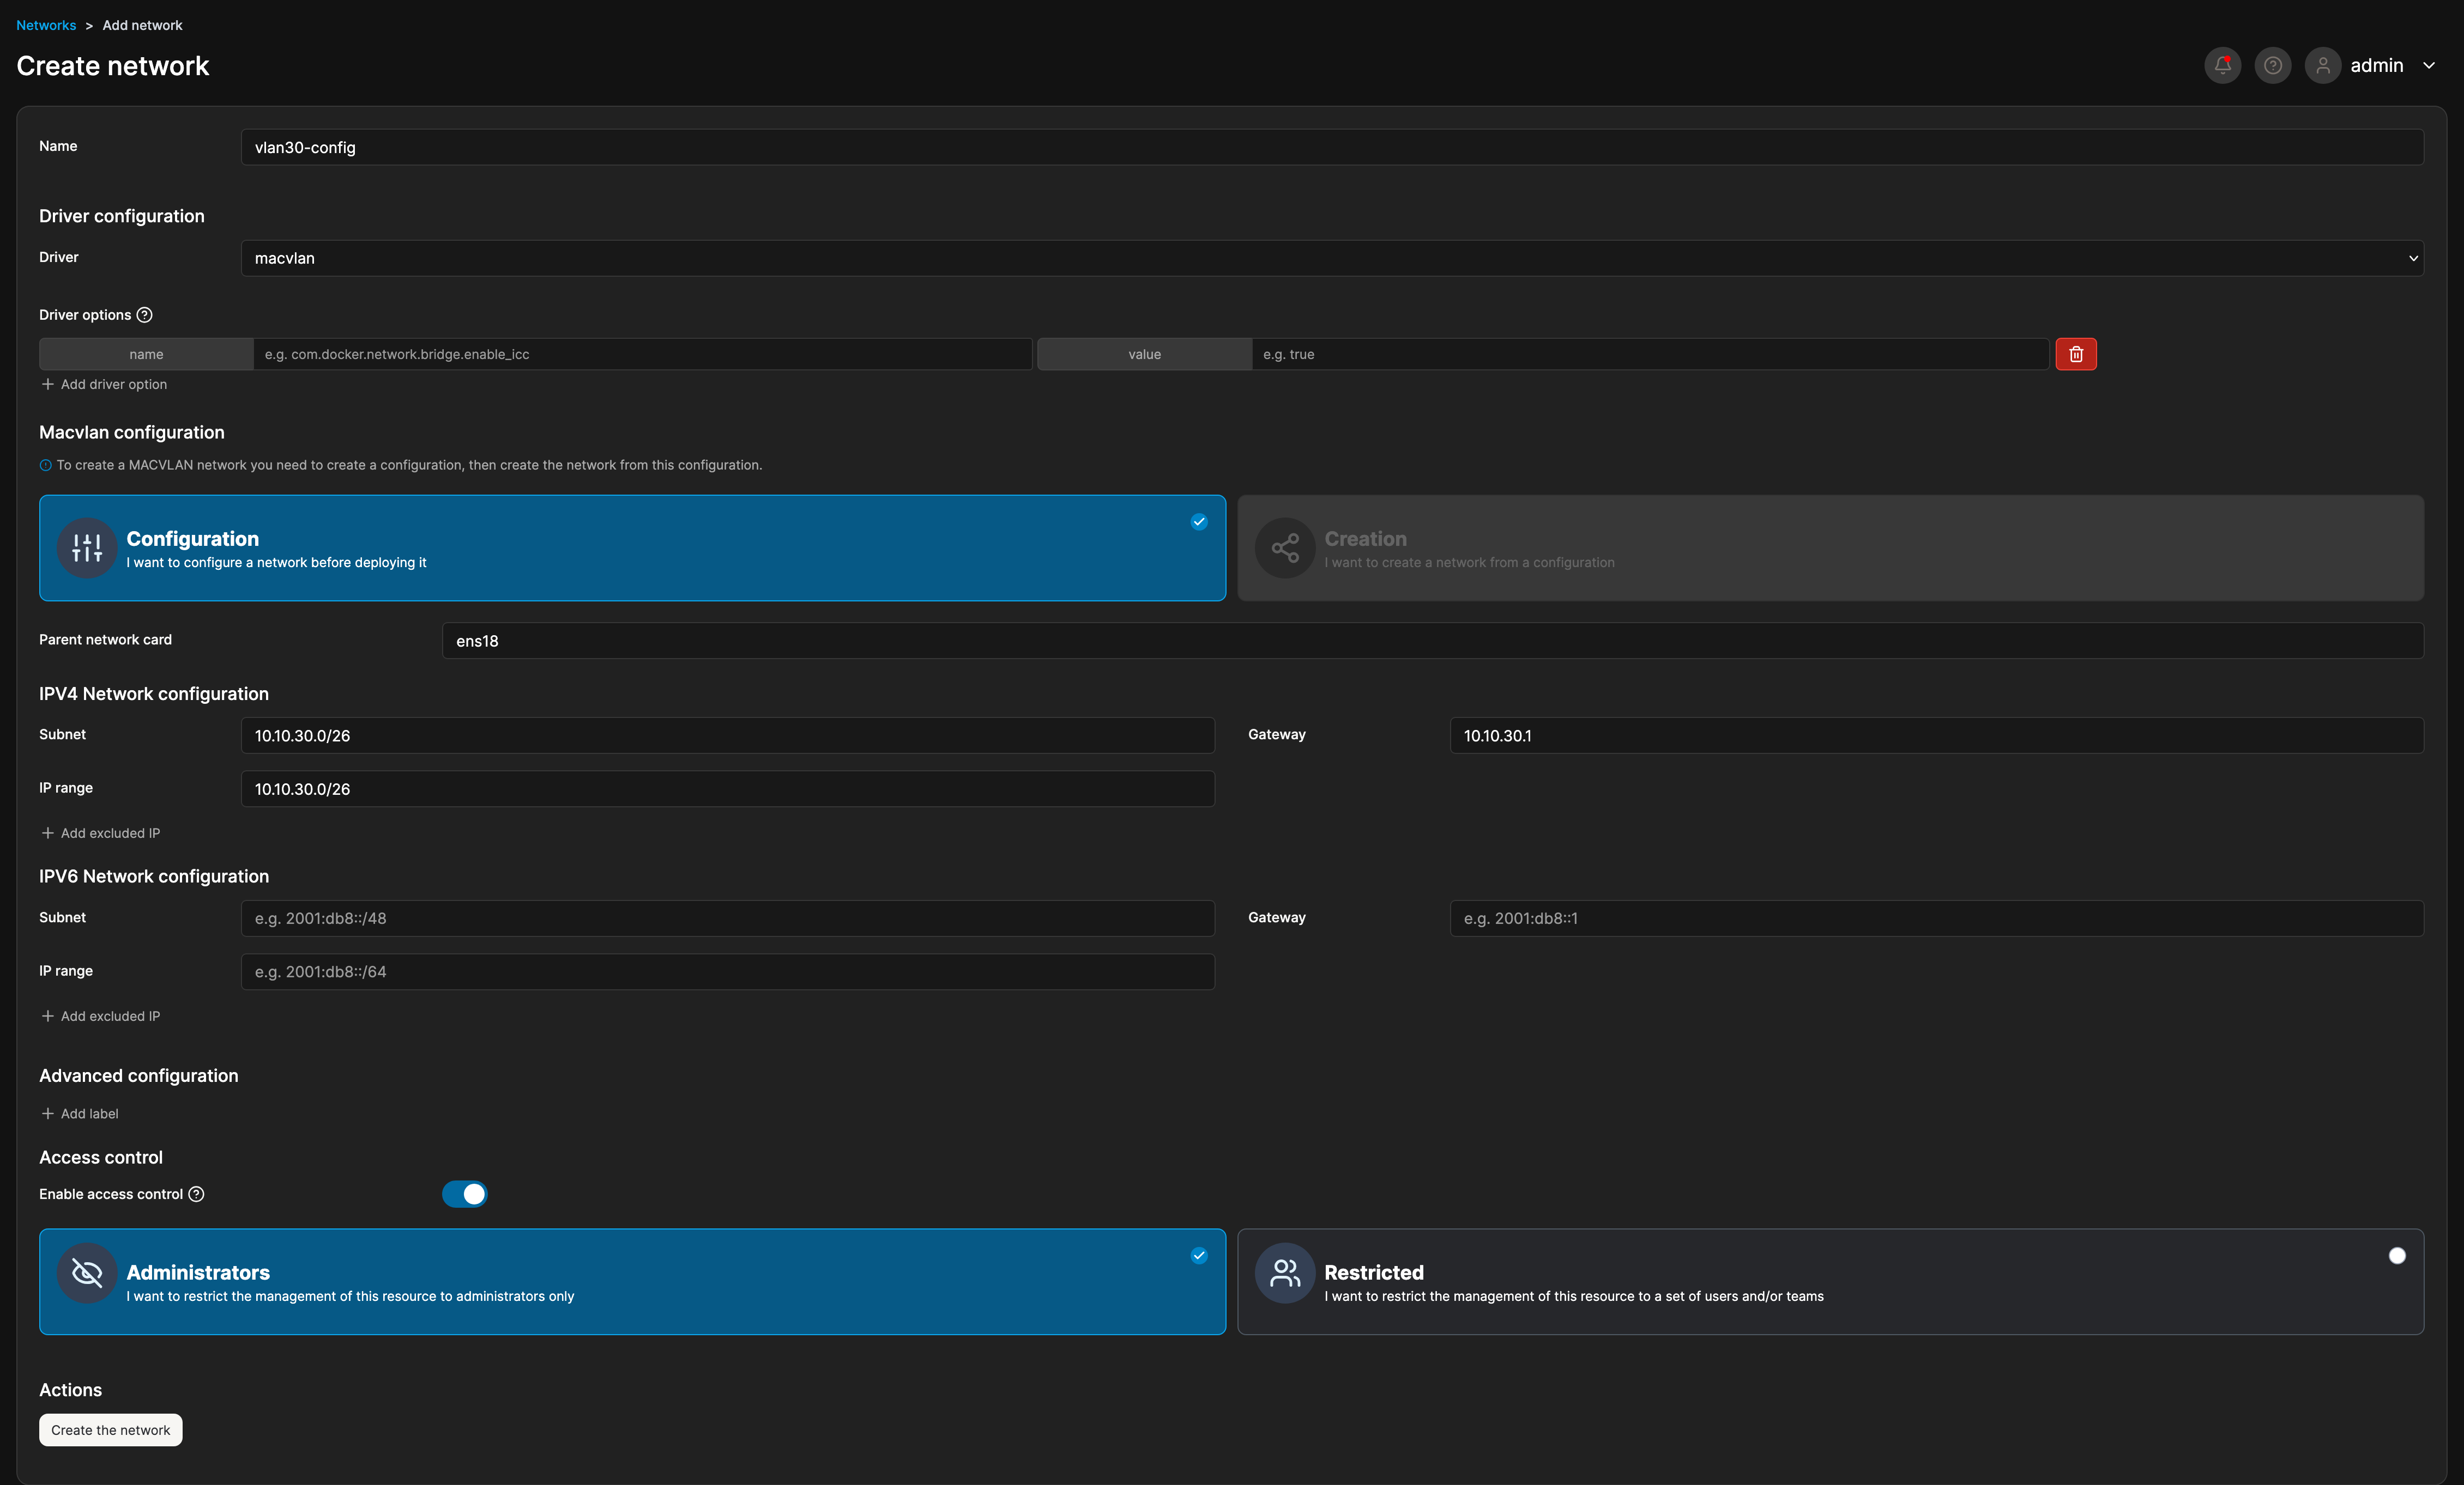Click the IPV4 Subnet field 10.10.30.0/26
Screen dimensions: 2464x1485
[x=727, y=735]
